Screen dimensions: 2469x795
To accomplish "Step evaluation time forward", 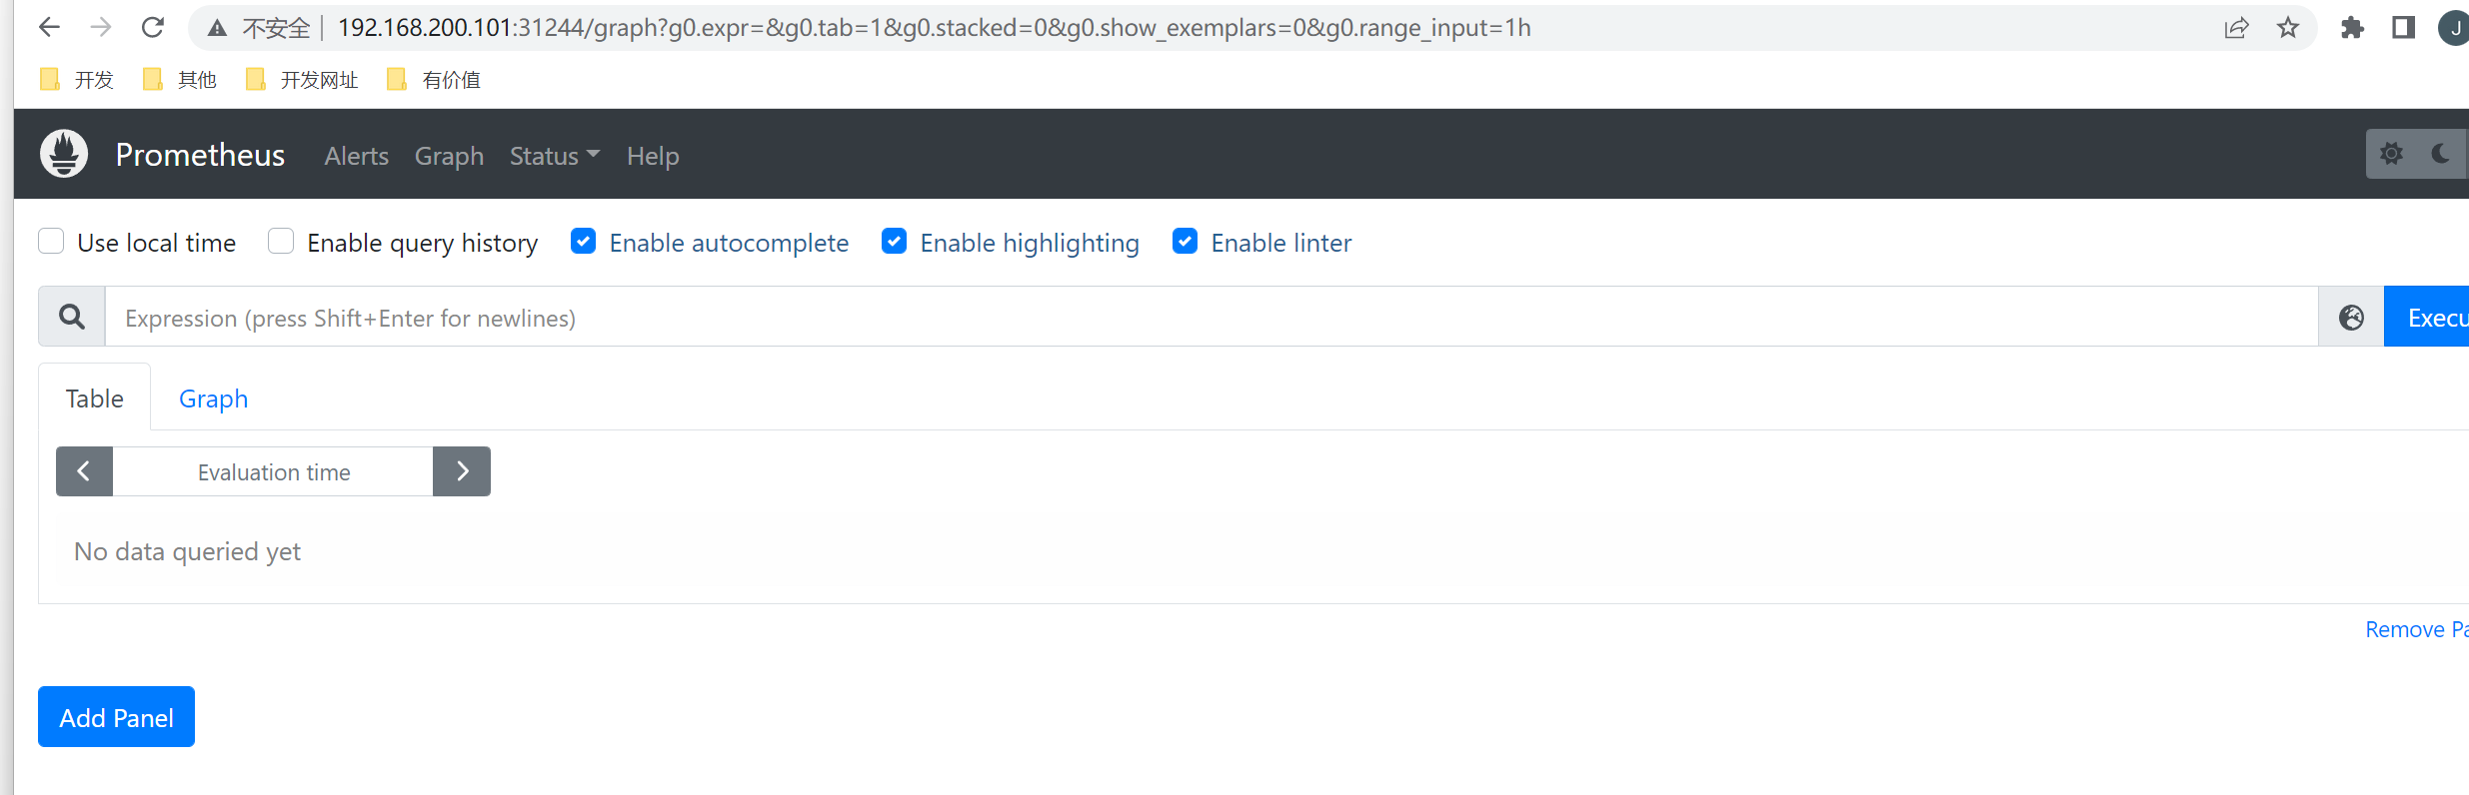I will pos(462,471).
